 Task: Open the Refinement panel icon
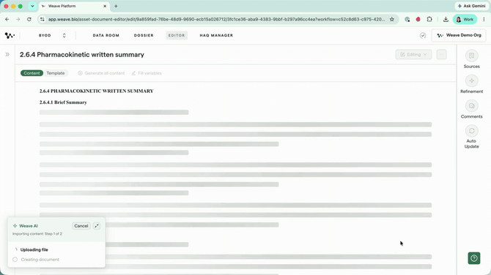472,81
